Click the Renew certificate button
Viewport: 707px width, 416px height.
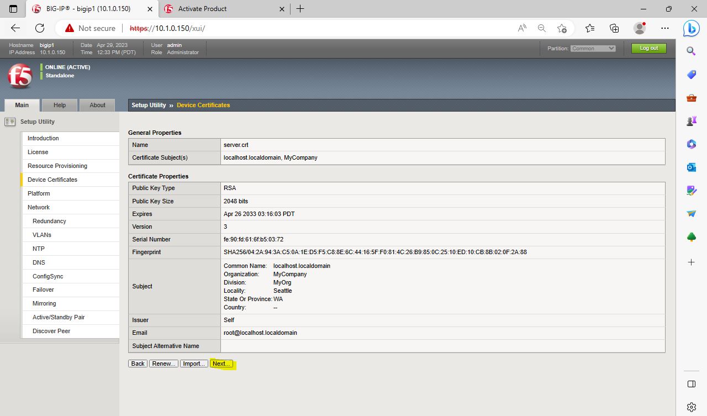coord(163,364)
